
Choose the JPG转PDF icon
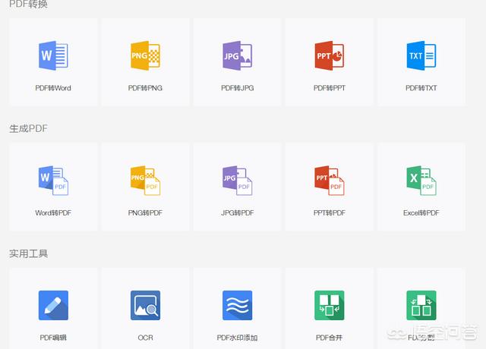[238, 181]
